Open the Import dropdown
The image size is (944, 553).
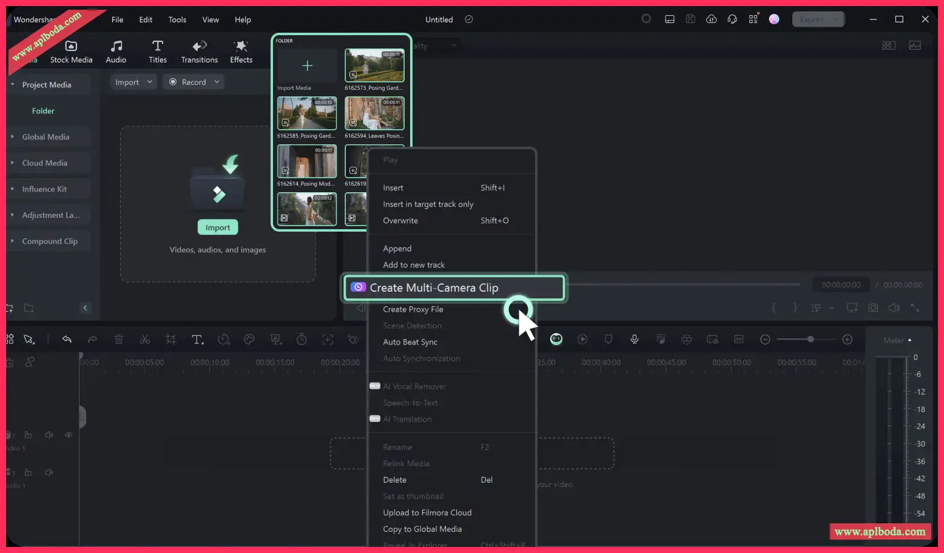(x=133, y=82)
